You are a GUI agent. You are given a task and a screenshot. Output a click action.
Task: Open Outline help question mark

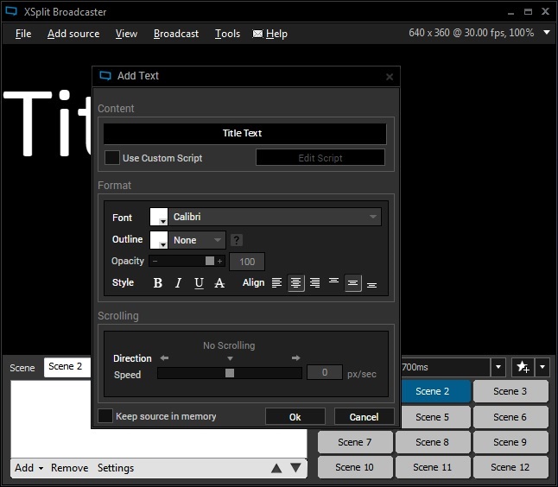(x=237, y=240)
